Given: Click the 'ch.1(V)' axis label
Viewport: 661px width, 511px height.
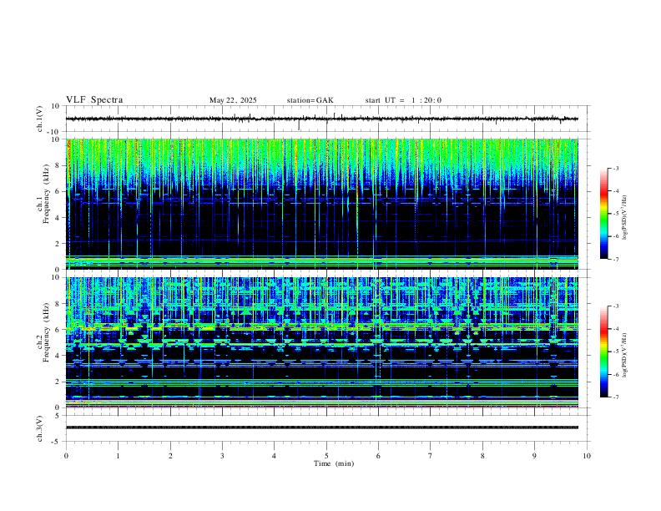Looking at the screenshot, I should (x=40, y=119).
